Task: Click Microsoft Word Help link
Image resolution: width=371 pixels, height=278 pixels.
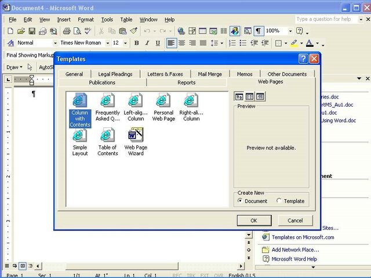Action: pyautogui.click(x=294, y=259)
